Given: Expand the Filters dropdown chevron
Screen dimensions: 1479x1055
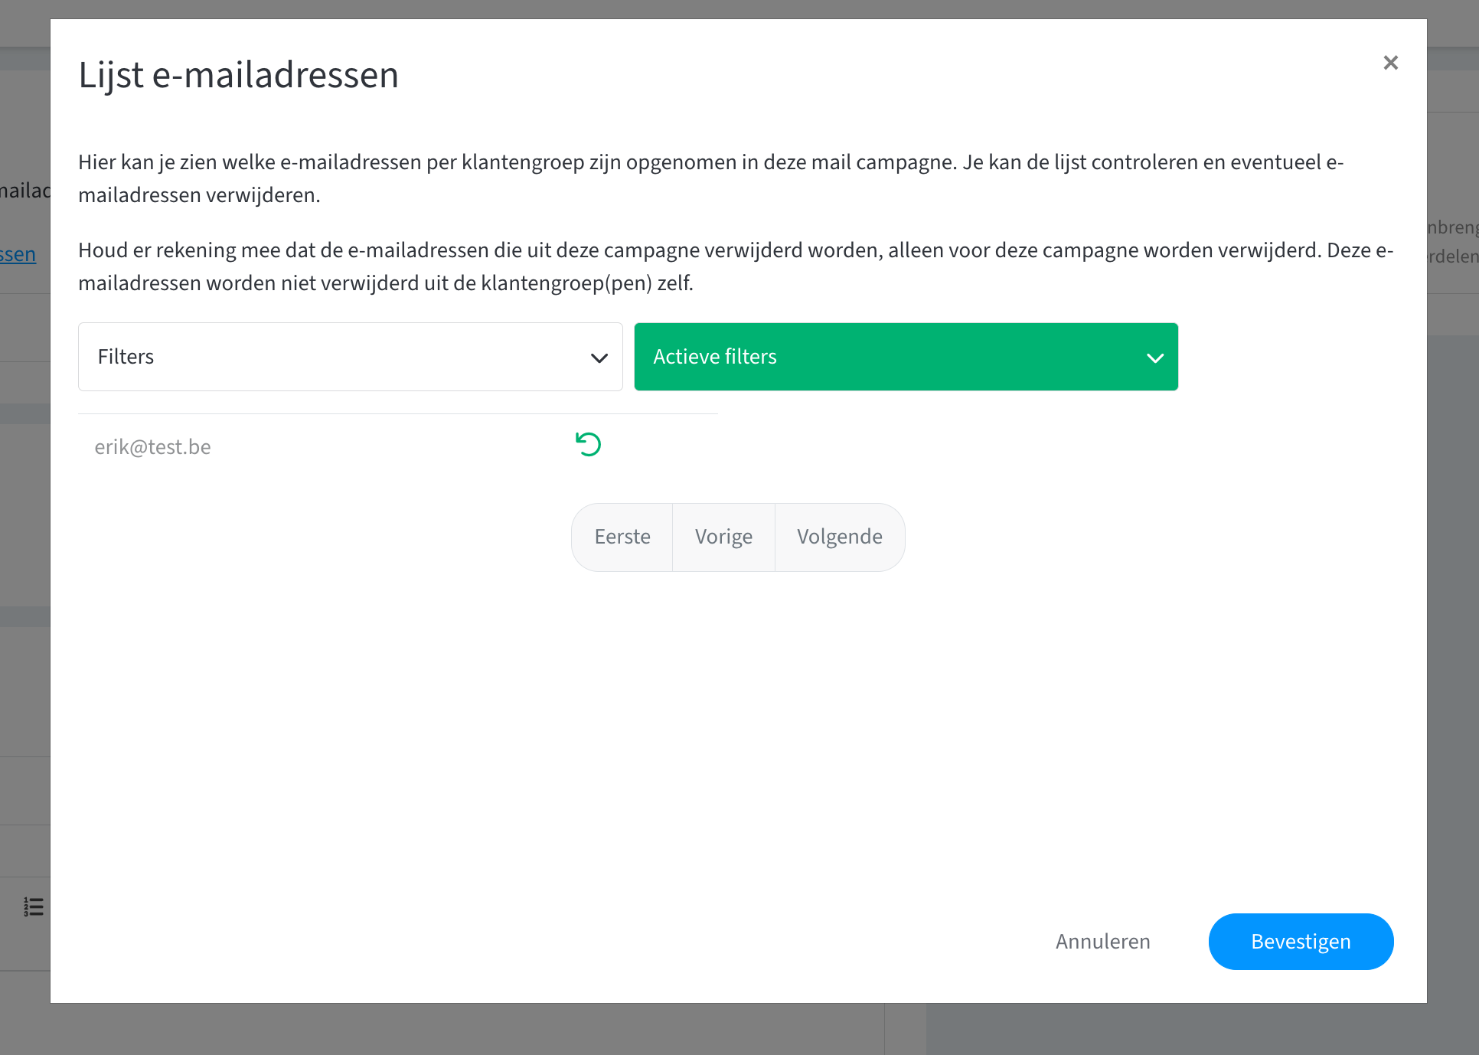Looking at the screenshot, I should [x=599, y=358].
